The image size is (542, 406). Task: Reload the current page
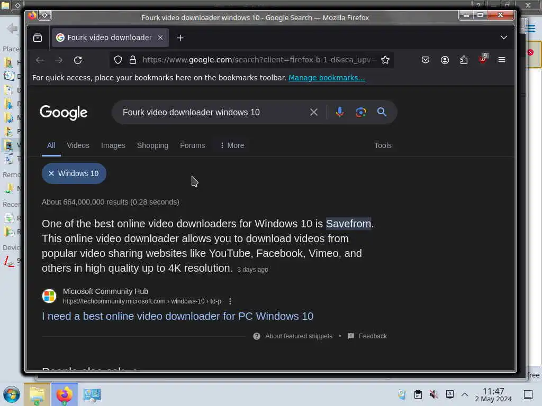(78, 60)
